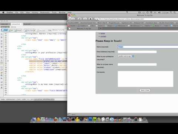Go to the Firefox home page
This screenshot has width=178, height=134.
pos(90,19)
